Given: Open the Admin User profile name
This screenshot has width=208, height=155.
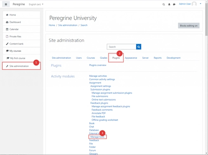Looking at the screenshot, I should [x=185, y=4].
